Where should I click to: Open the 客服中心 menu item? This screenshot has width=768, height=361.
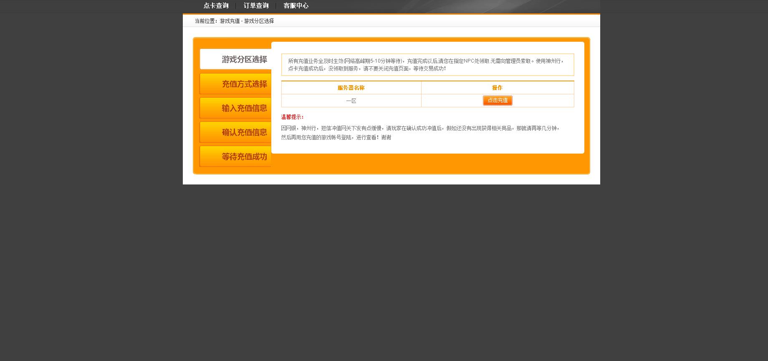click(x=296, y=6)
